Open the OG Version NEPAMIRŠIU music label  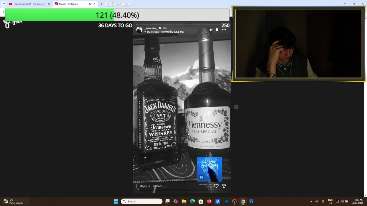165,32
